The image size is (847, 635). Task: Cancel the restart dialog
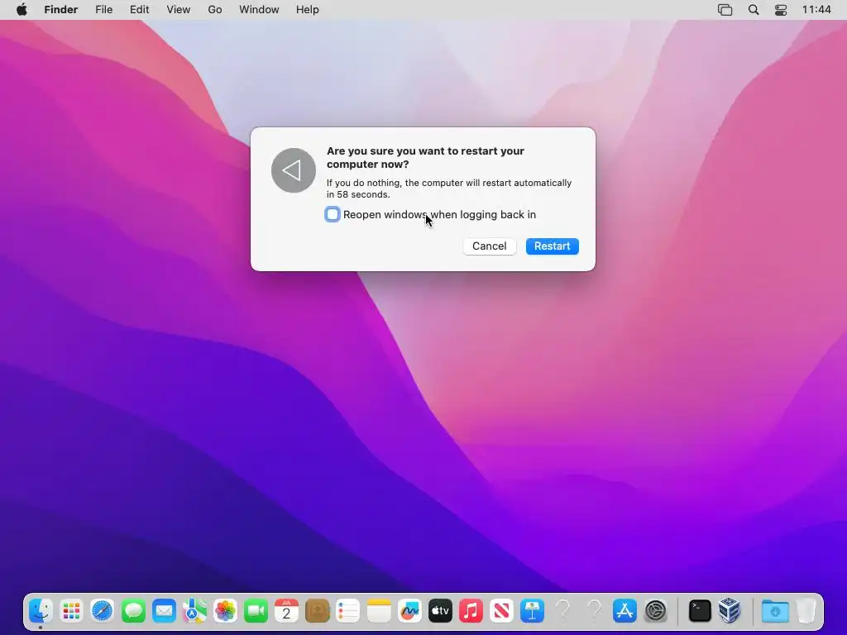coord(490,246)
